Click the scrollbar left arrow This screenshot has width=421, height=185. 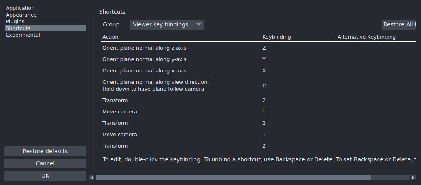pos(92,178)
